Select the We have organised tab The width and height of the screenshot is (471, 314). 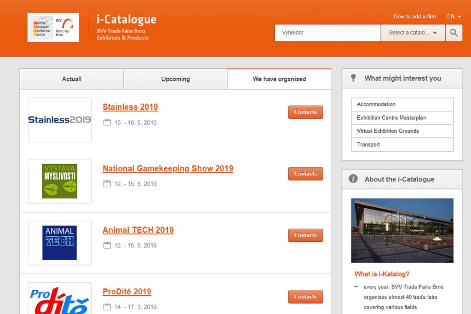(279, 79)
